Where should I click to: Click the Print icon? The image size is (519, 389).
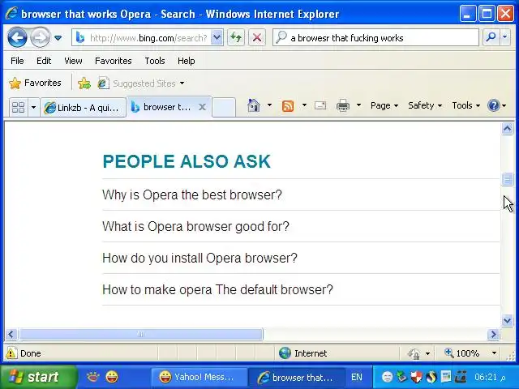point(343,105)
